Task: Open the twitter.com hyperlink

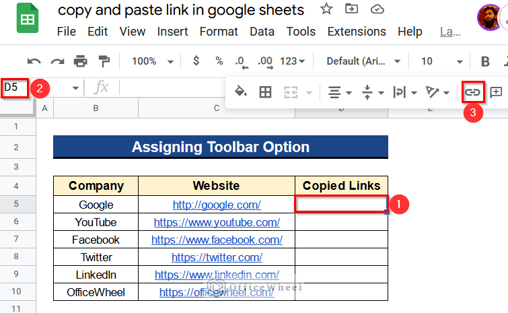Action: pyautogui.click(x=217, y=257)
